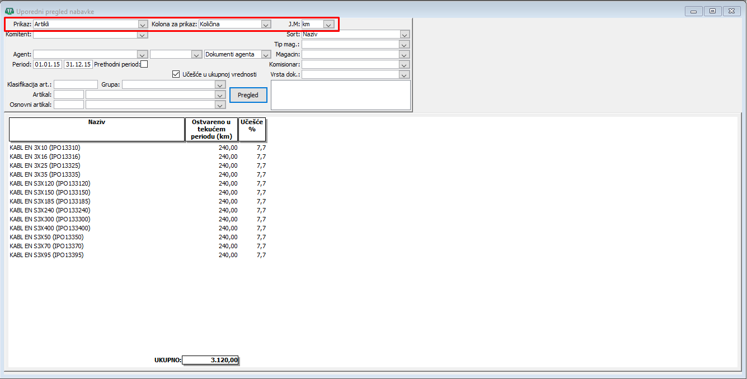The height and width of the screenshot is (379, 747).
Task: Open the Grupa dropdown
Action: pos(220,85)
